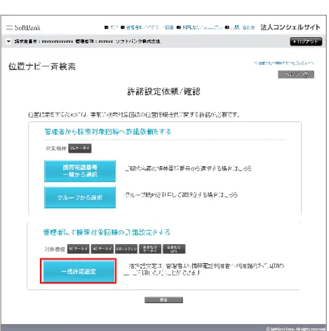Click the SoftBank logo

point(23,27)
